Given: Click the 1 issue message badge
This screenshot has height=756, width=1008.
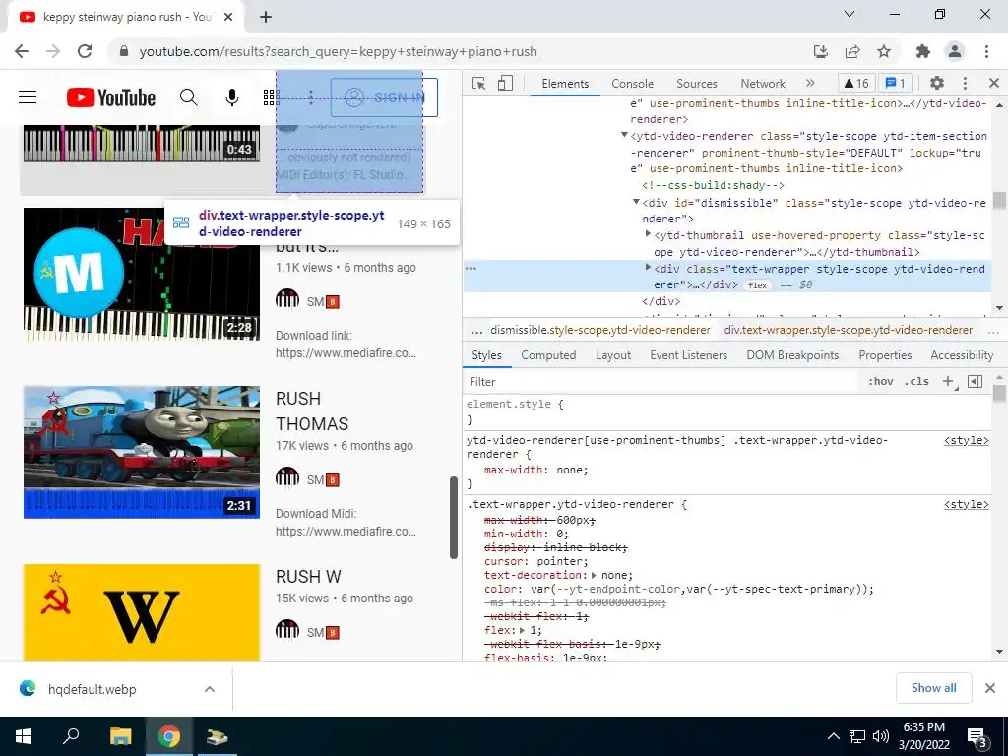Looking at the screenshot, I should point(895,83).
